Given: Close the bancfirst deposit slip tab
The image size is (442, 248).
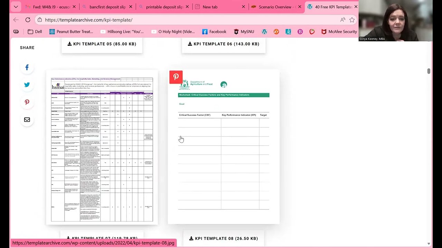Looking at the screenshot, I should coord(131,7).
